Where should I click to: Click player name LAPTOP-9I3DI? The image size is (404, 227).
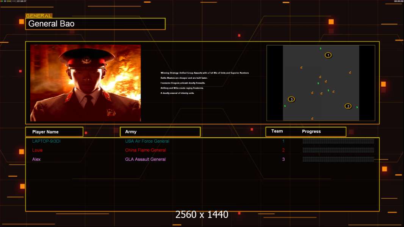pos(46,141)
